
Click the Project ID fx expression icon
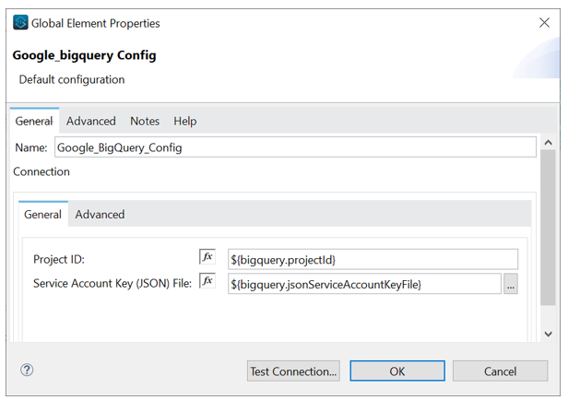pyautogui.click(x=207, y=256)
